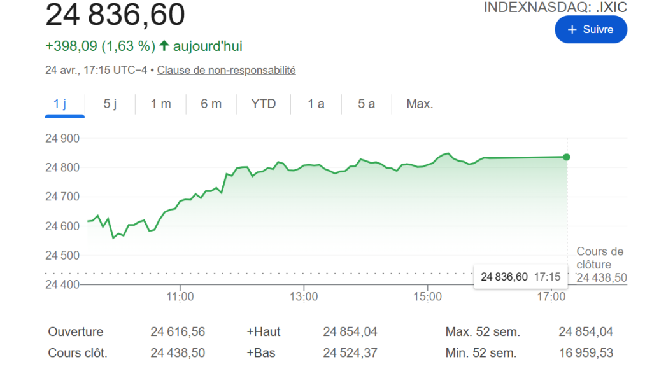Image resolution: width=652 pixels, height=376 pixels.
Task: Follow the index with the Suivre button
Action: point(590,29)
